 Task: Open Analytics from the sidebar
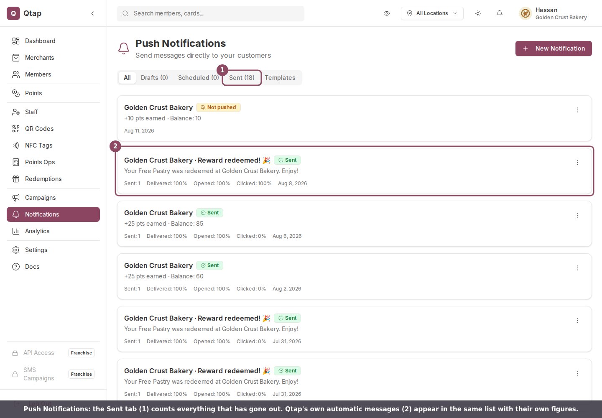[x=53, y=231]
